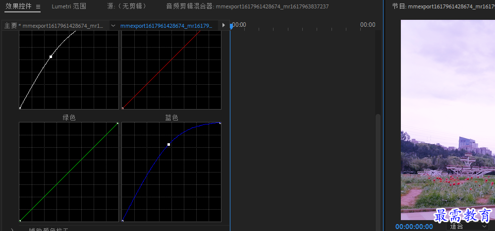The image size is (495, 231).
Task: Click the playhead marker at 00:00
Action: (x=231, y=26)
